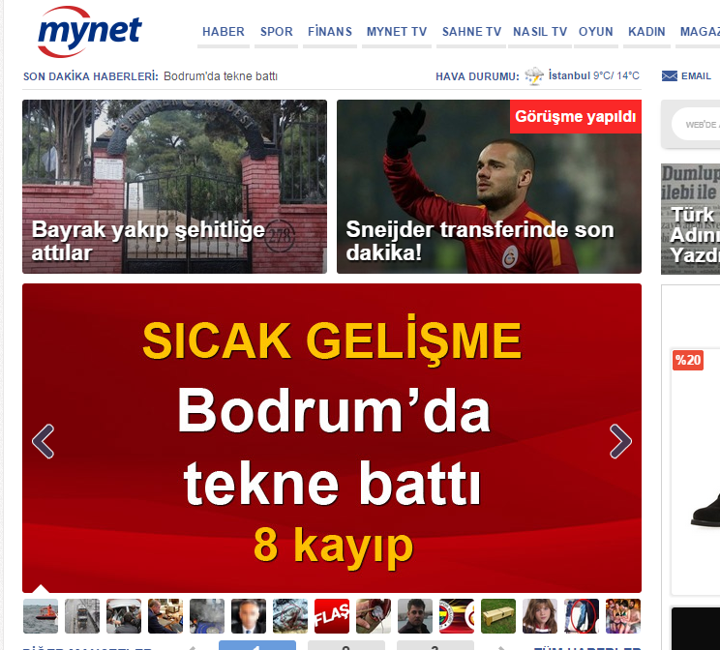Select the red-haired woman thumbnail
This screenshot has height=650, width=720.
click(540, 616)
